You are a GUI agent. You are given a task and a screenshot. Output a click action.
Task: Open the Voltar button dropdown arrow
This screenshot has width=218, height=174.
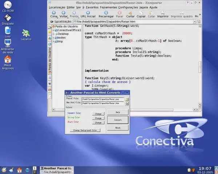[68, 18]
